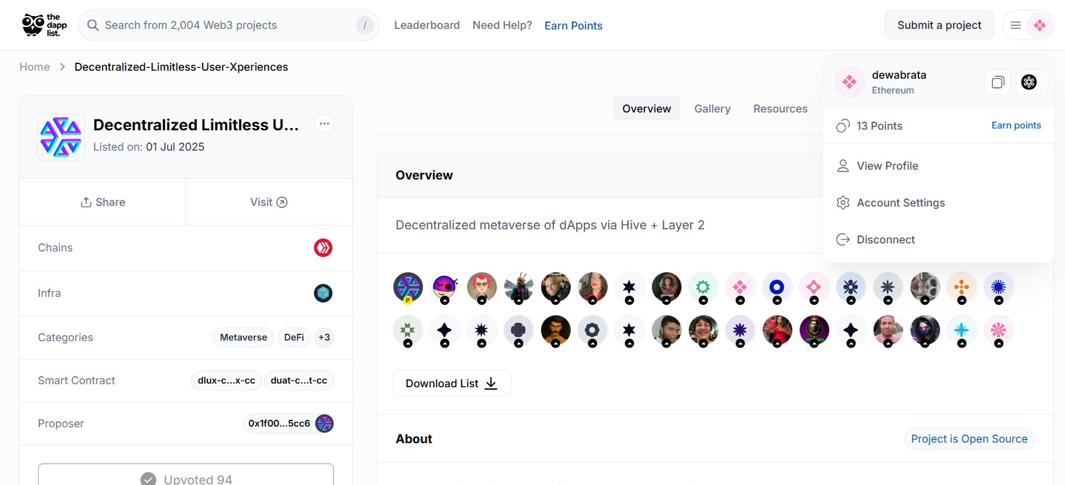Image resolution: width=1065 pixels, height=485 pixels.
Task: Click Submit a project button
Action: tap(939, 25)
